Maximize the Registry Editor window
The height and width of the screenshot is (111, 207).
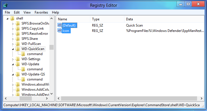click(188, 4)
